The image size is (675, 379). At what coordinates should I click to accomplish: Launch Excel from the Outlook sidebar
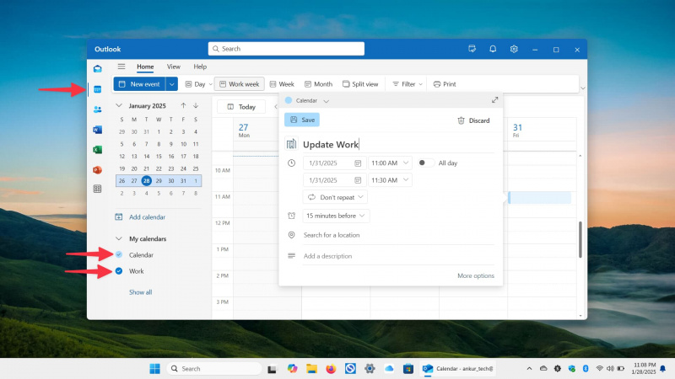point(98,150)
